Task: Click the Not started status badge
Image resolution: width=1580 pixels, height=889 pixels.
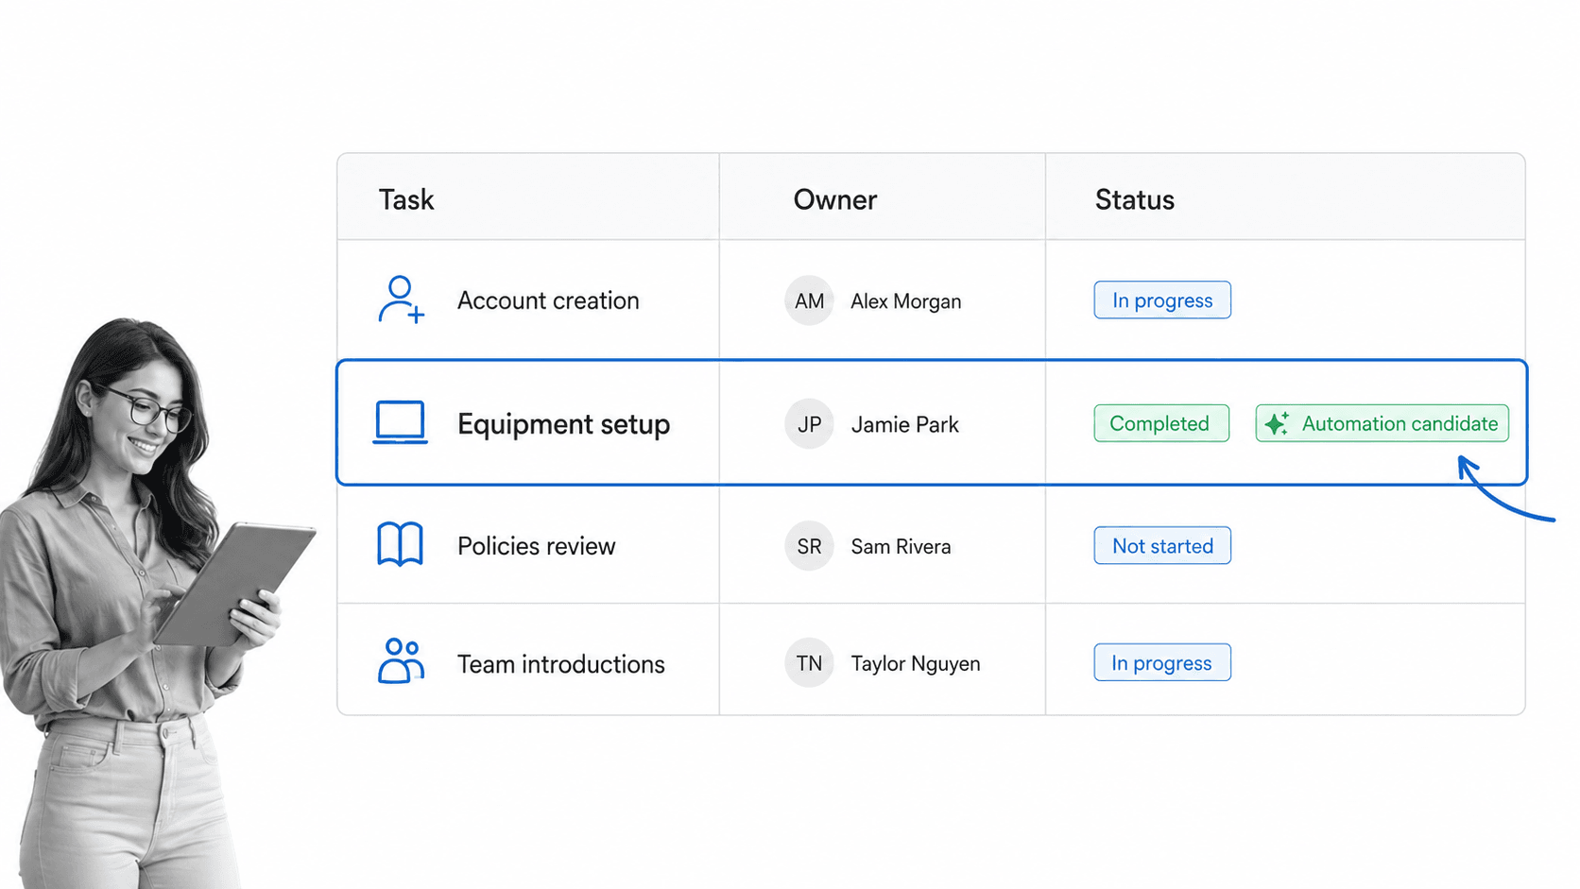Action: pyautogui.click(x=1162, y=545)
